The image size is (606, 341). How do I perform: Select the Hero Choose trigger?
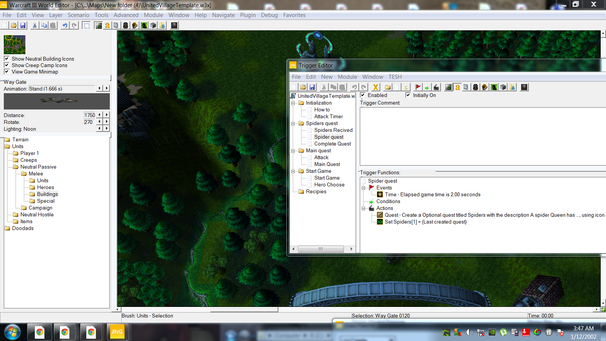[x=329, y=185]
